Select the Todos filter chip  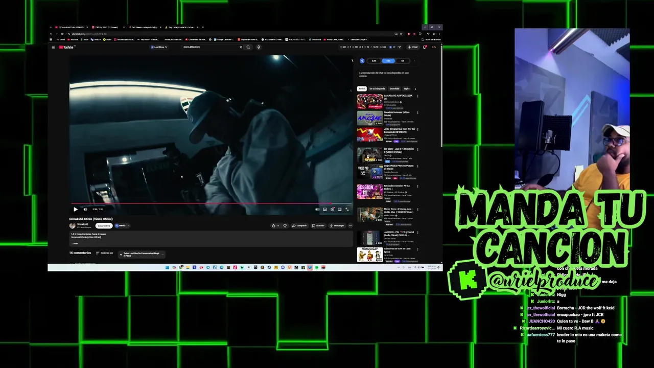click(x=362, y=89)
